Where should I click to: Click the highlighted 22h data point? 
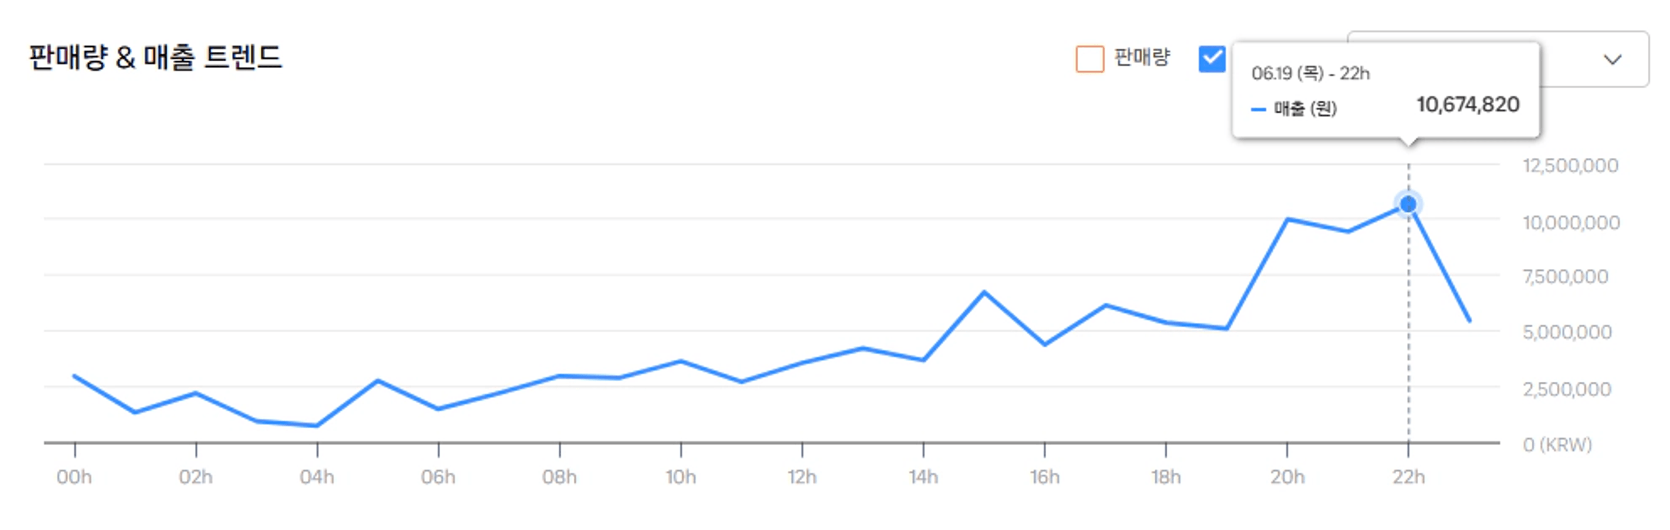1407,205
